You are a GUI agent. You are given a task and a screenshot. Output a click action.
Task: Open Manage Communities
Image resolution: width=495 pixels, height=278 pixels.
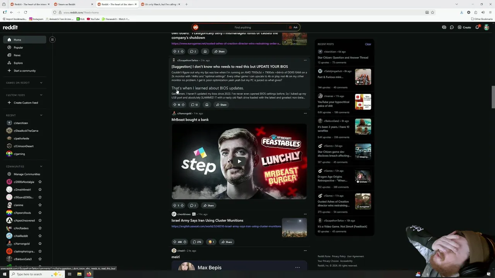(24, 174)
